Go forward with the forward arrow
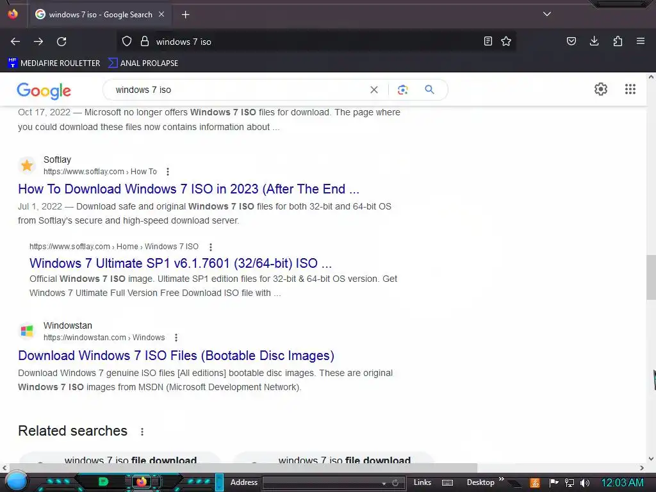Image resolution: width=656 pixels, height=492 pixels. pyautogui.click(x=38, y=42)
